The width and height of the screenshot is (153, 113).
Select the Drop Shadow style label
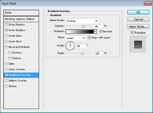point(17,25)
